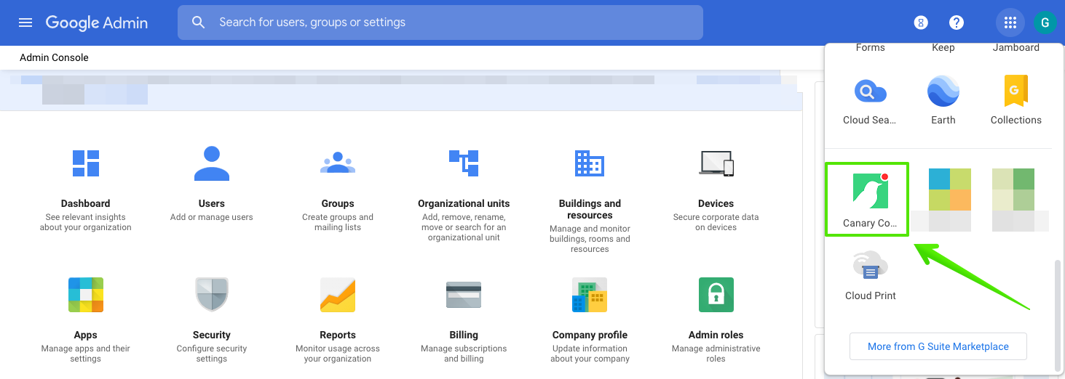1065x379 pixels.
Task: Click 'Manage administrative roles' description
Action: pos(716,354)
